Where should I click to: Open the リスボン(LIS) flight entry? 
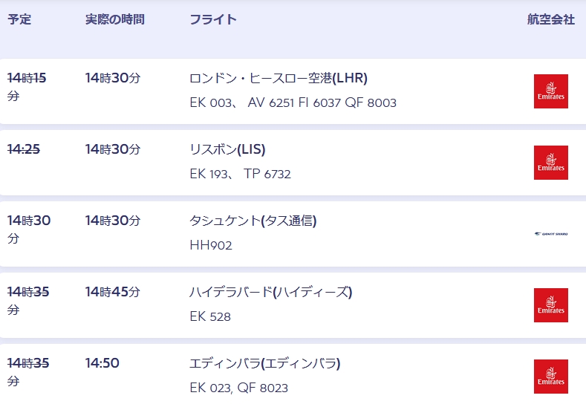(x=227, y=149)
